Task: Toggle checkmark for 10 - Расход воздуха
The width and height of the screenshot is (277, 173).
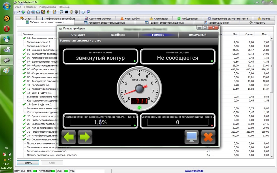Action: 24,85
